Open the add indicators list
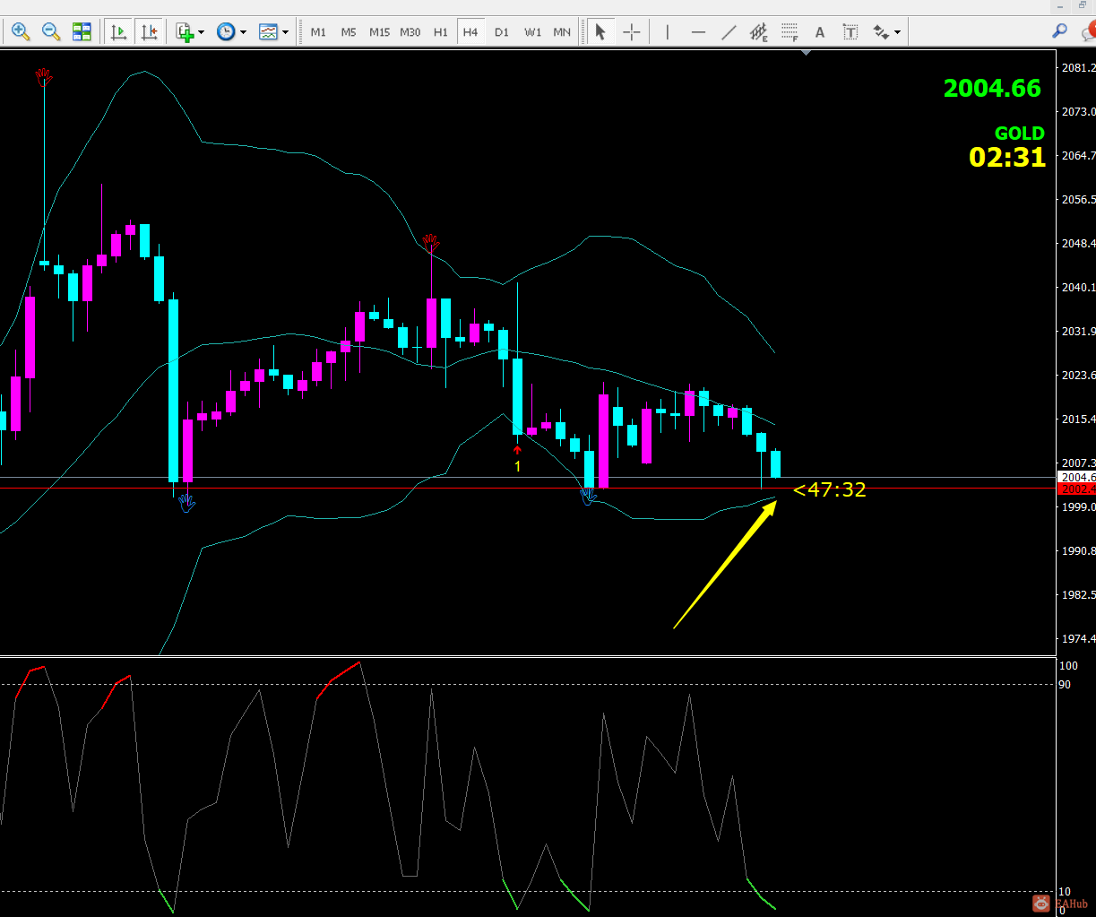 pos(186,32)
